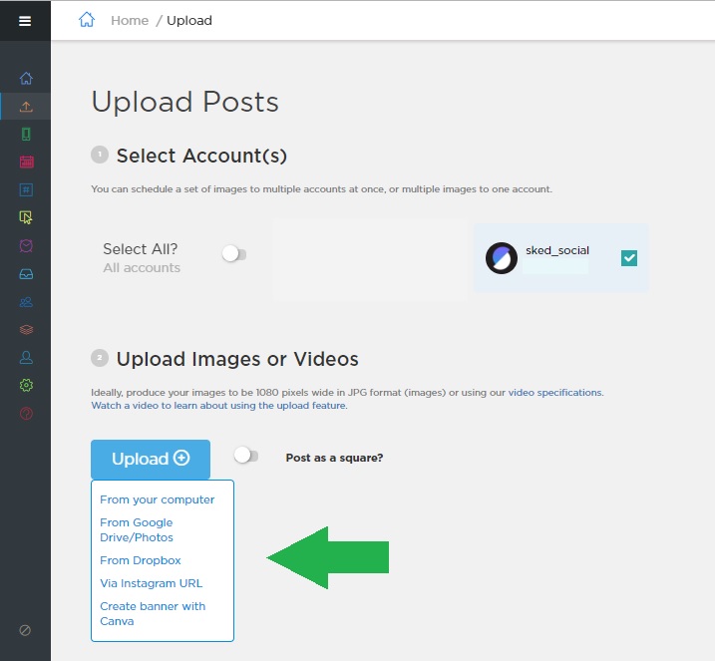This screenshot has width=715, height=661.
Task: Open the pink calendar icon in the sidebar
Action: point(27,162)
